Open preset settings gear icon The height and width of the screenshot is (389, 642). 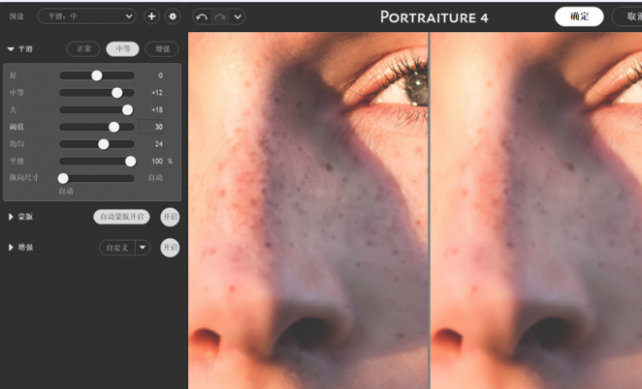172,16
